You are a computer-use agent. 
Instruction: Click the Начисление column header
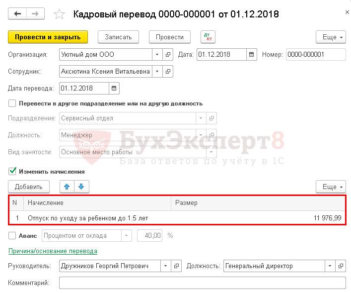[x=97, y=203]
